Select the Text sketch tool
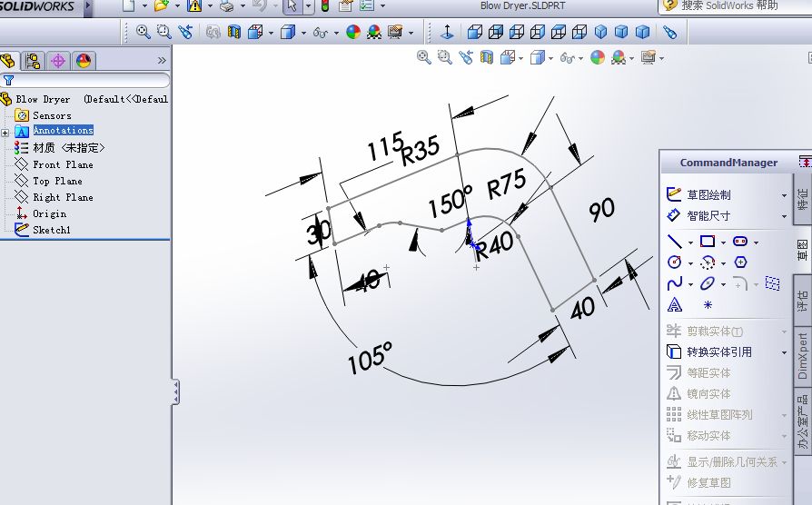Viewport: 812px width, 505px height. pos(674,305)
